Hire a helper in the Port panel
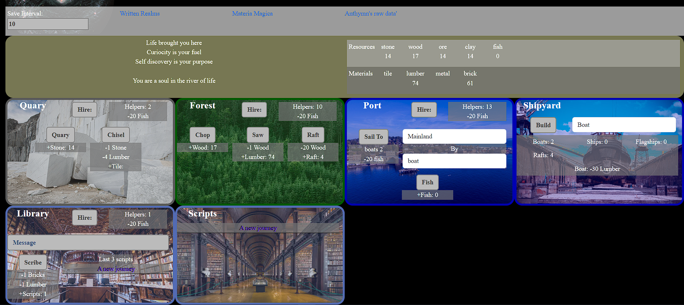The height and width of the screenshot is (305, 684). pos(424,109)
